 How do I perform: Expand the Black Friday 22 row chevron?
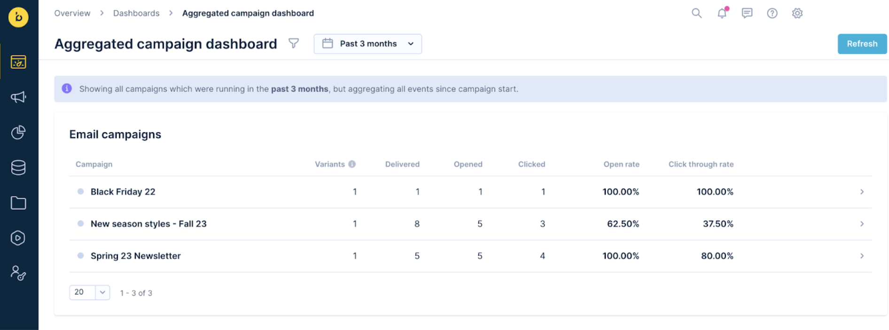pyautogui.click(x=862, y=192)
